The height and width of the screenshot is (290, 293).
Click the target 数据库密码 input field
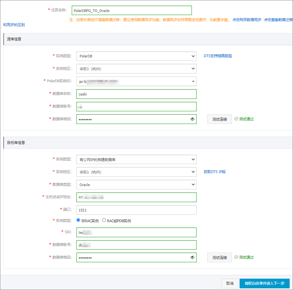(x=136, y=258)
